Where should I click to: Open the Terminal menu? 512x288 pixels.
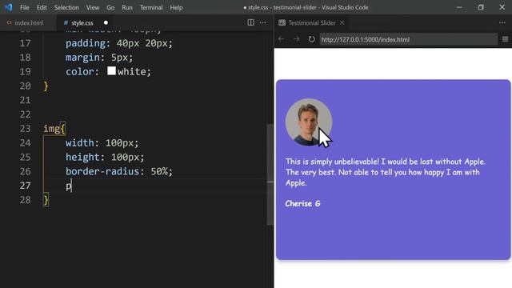pyautogui.click(x=151, y=7)
